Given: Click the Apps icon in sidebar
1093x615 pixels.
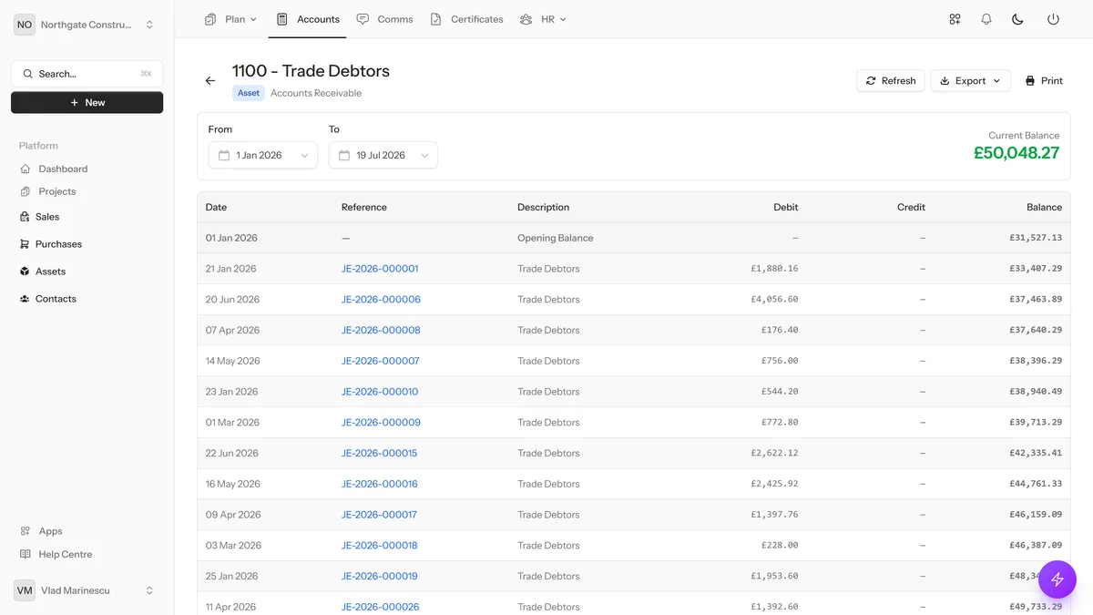Looking at the screenshot, I should click(x=26, y=531).
